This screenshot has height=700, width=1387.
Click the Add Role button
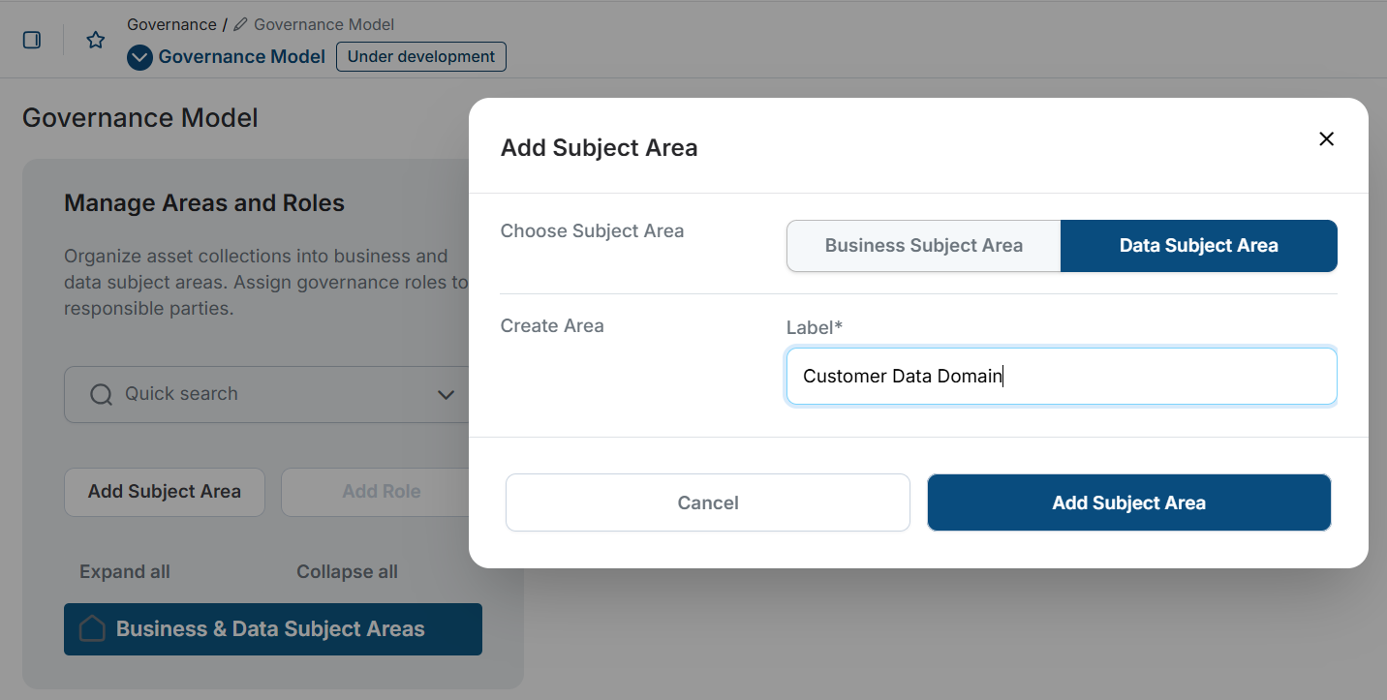pyautogui.click(x=382, y=492)
